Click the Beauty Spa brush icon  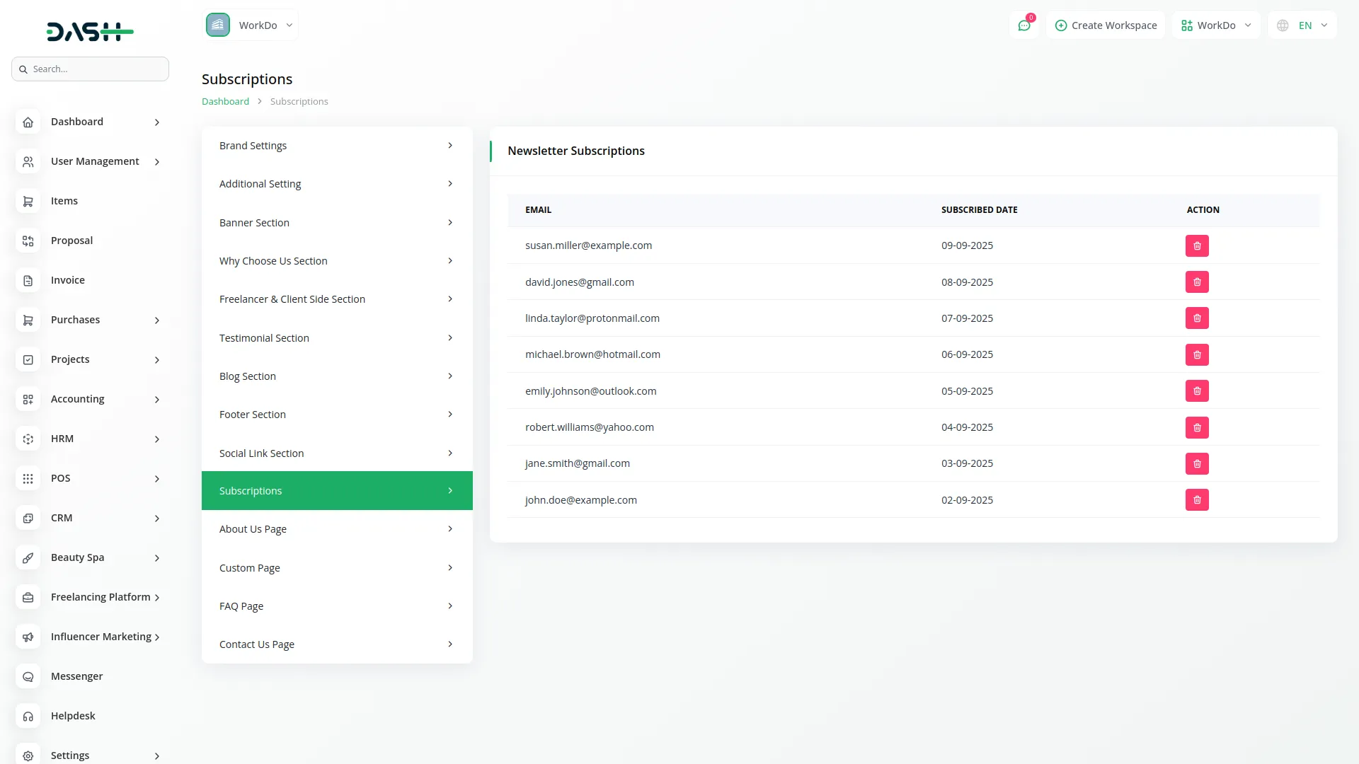28,557
